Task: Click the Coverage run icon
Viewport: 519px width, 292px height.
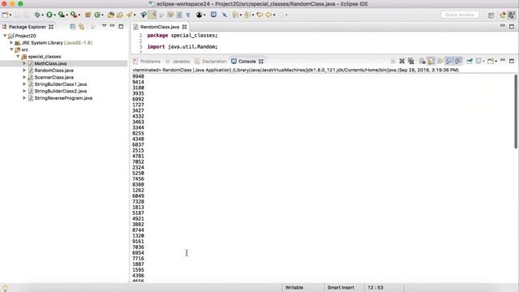Action: (62, 15)
